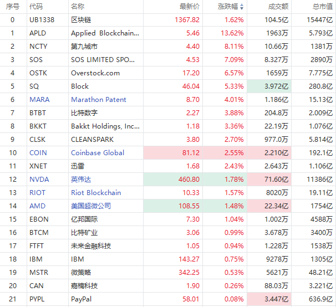This screenshot has height=307, width=336.
Task: Click the NVDA ticker code
Action: point(39,180)
